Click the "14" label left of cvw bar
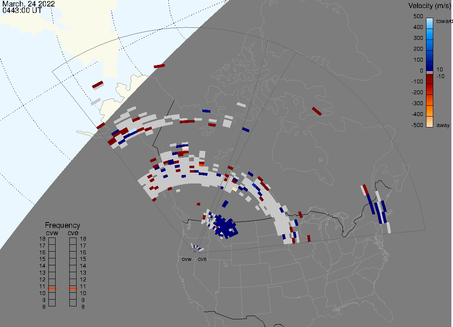 pyautogui.click(x=42, y=266)
